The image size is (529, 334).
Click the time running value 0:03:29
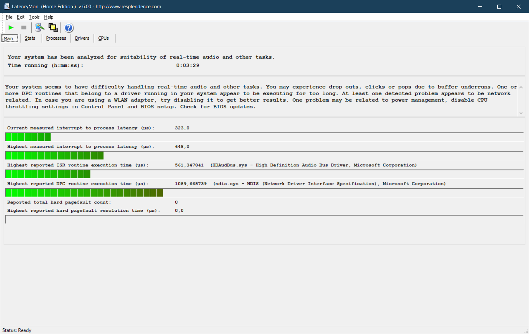188,65
